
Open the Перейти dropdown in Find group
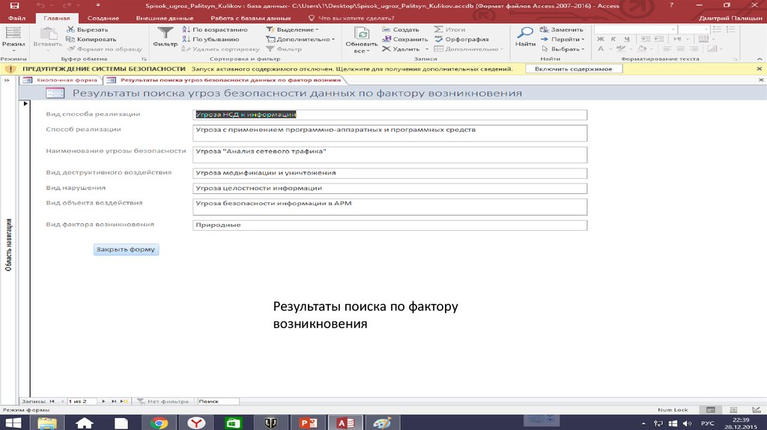click(566, 39)
